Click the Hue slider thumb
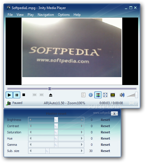Screen dimensions: 146x163 56,138
